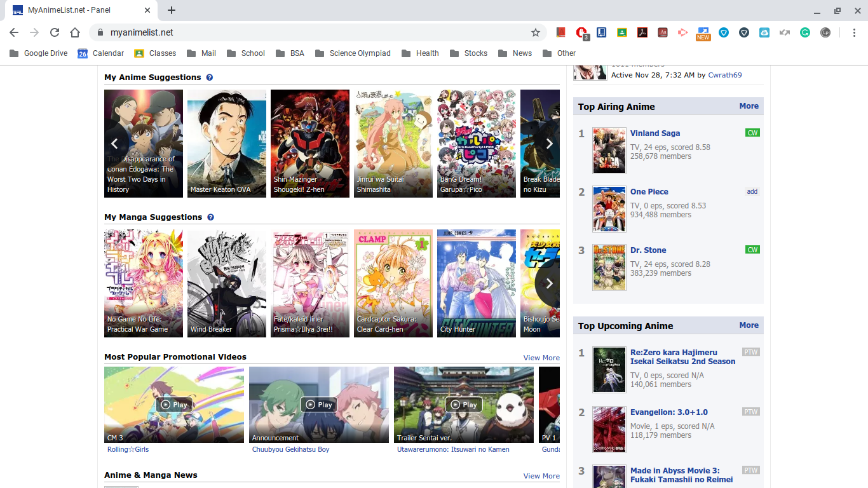Open the Chrome three-dot menu
This screenshot has height=488, width=868.
(x=853, y=32)
